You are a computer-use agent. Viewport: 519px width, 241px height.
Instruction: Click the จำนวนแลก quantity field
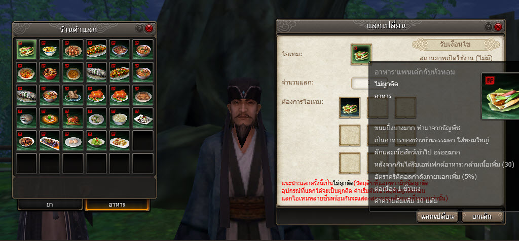click(360, 83)
